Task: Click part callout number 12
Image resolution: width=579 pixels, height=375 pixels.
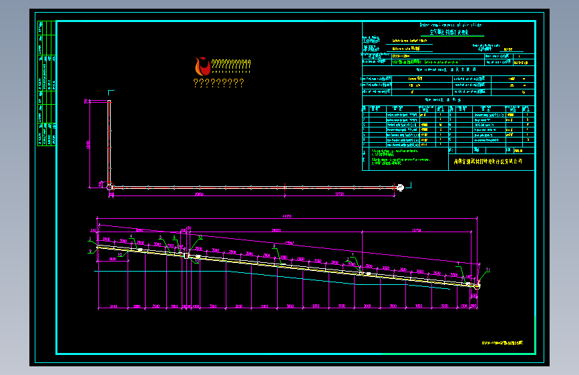Action: (200, 237)
